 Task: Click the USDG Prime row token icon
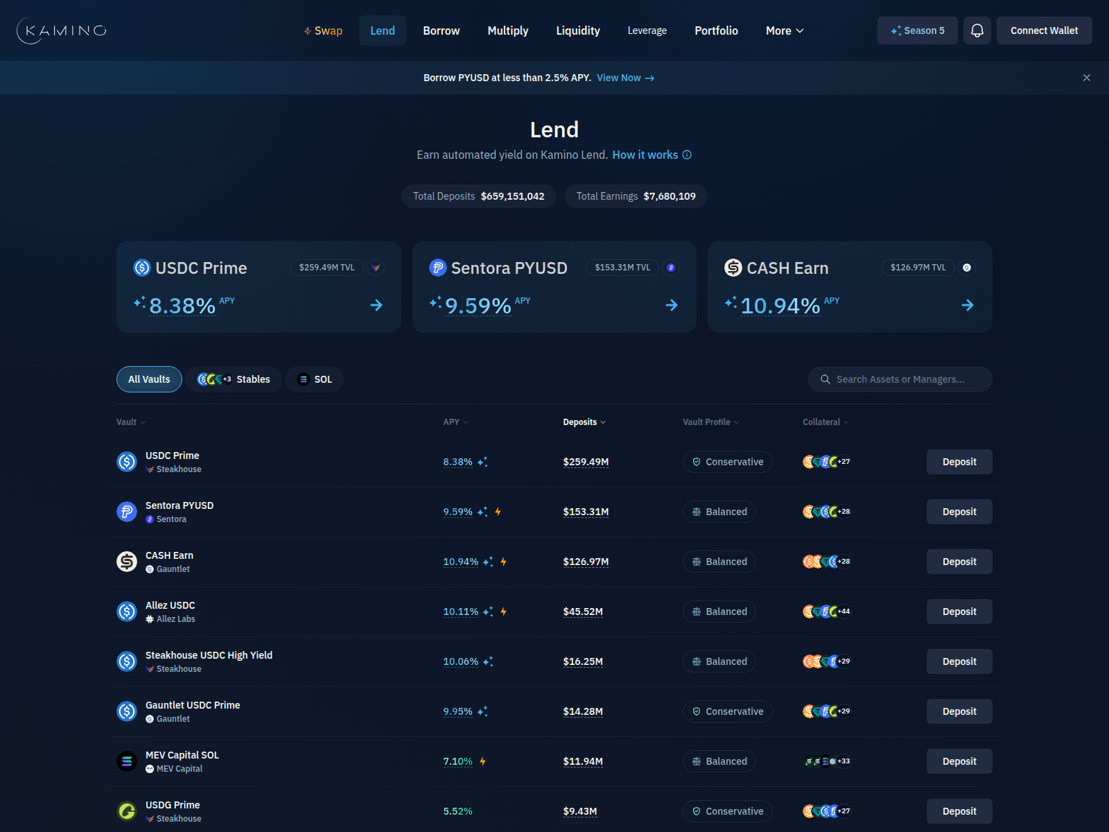click(127, 811)
